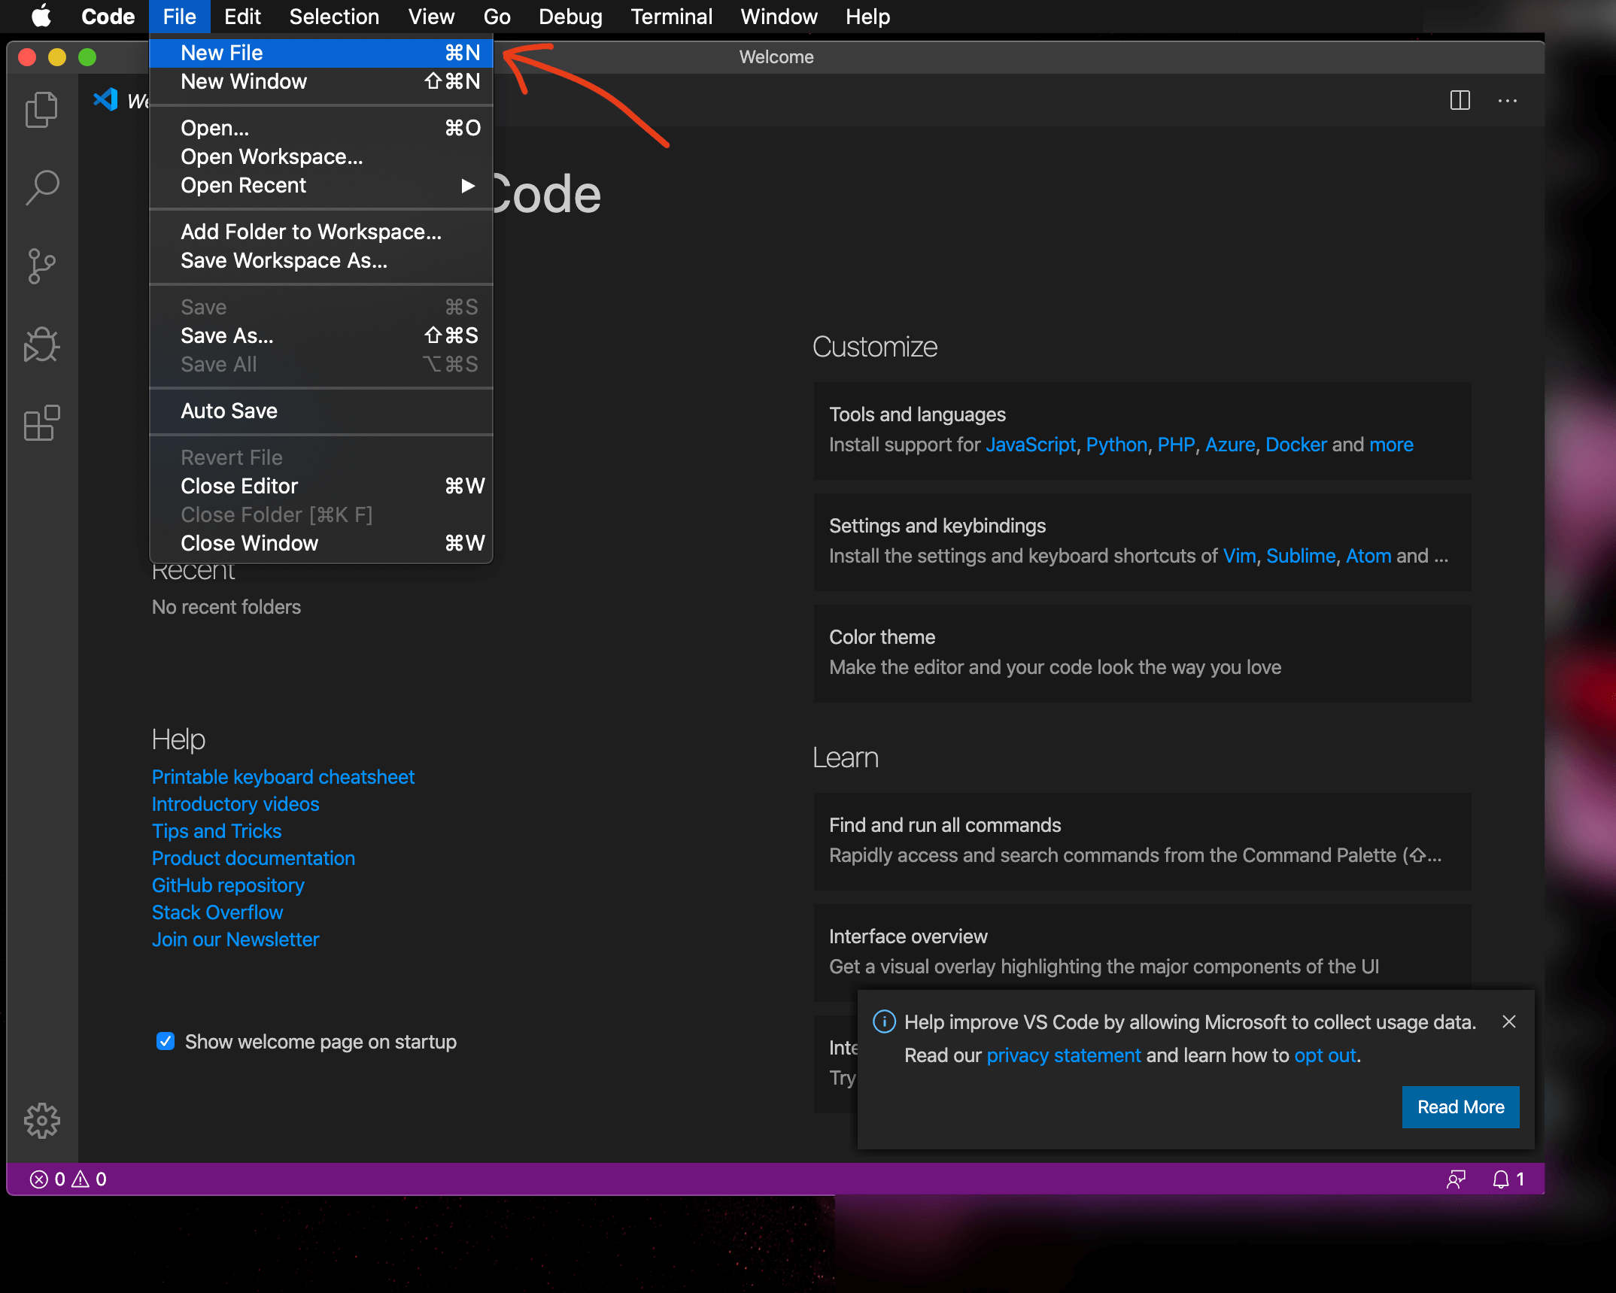
Task: Open the Debug view icon
Action: pyautogui.click(x=41, y=345)
